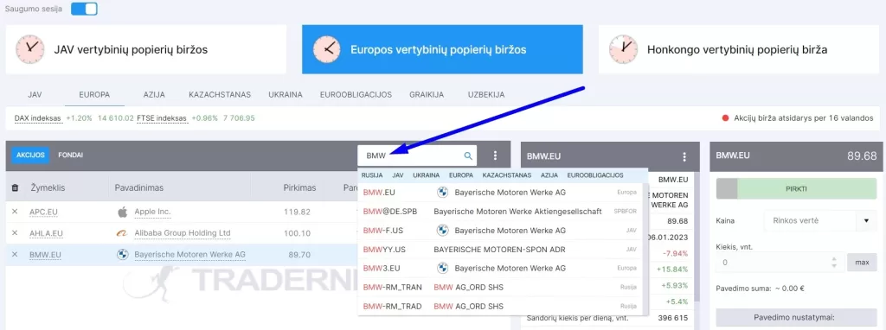886x330 pixels.
Task: Open the JAV vertybinių popierių biržos card
Action: [x=145, y=49]
